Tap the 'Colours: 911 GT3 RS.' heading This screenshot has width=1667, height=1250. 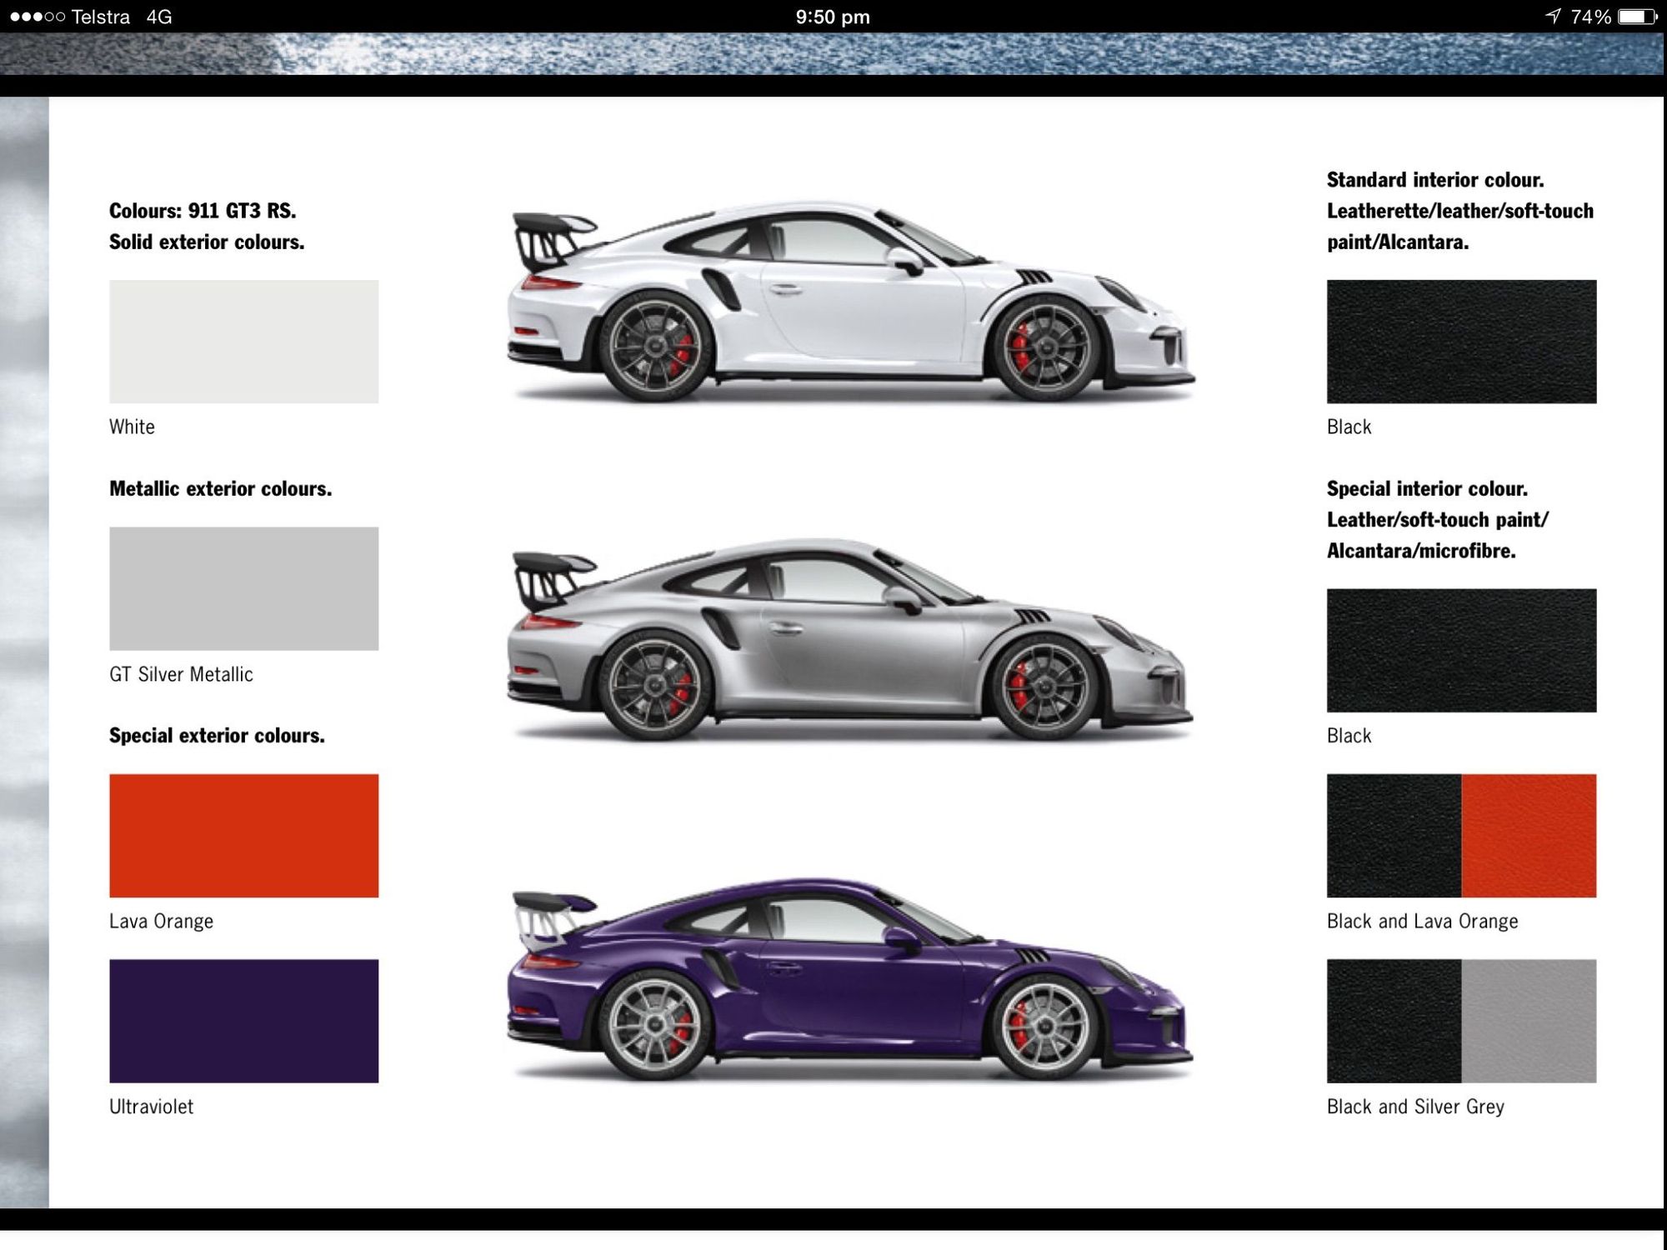coord(203,211)
